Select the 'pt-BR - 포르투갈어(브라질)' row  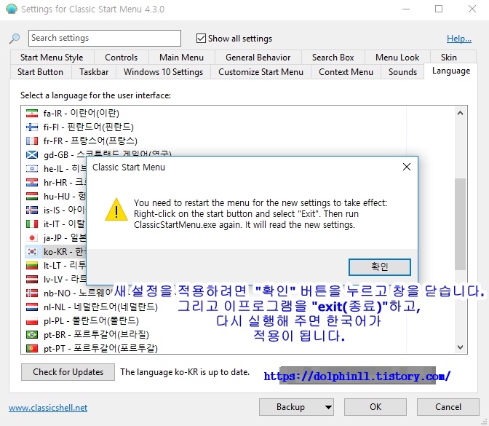(x=216, y=334)
